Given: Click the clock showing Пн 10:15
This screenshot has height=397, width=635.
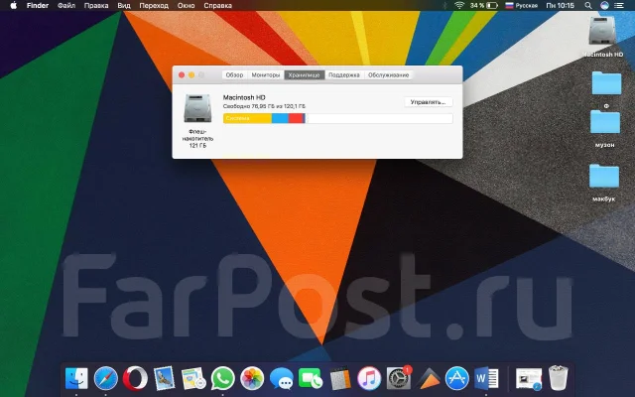Looking at the screenshot, I should click(560, 6).
